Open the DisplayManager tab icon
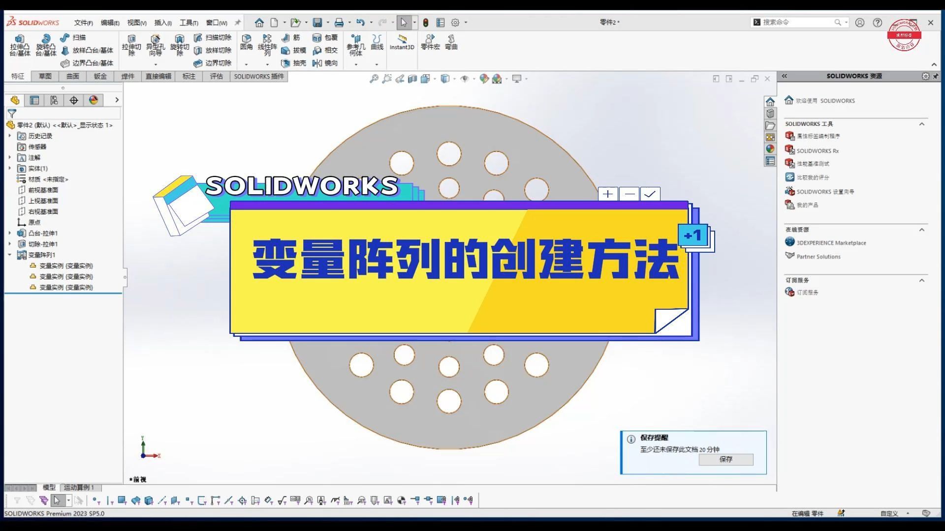 point(94,100)
